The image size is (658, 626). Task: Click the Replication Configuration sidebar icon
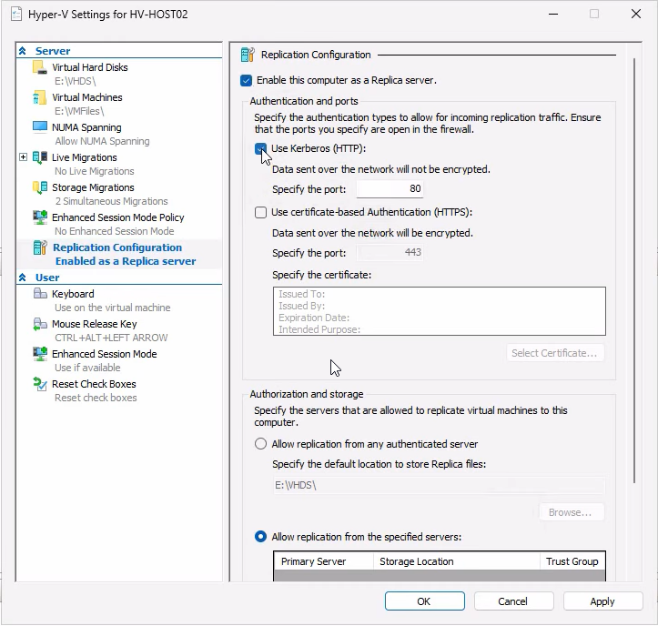pos(40,247)
